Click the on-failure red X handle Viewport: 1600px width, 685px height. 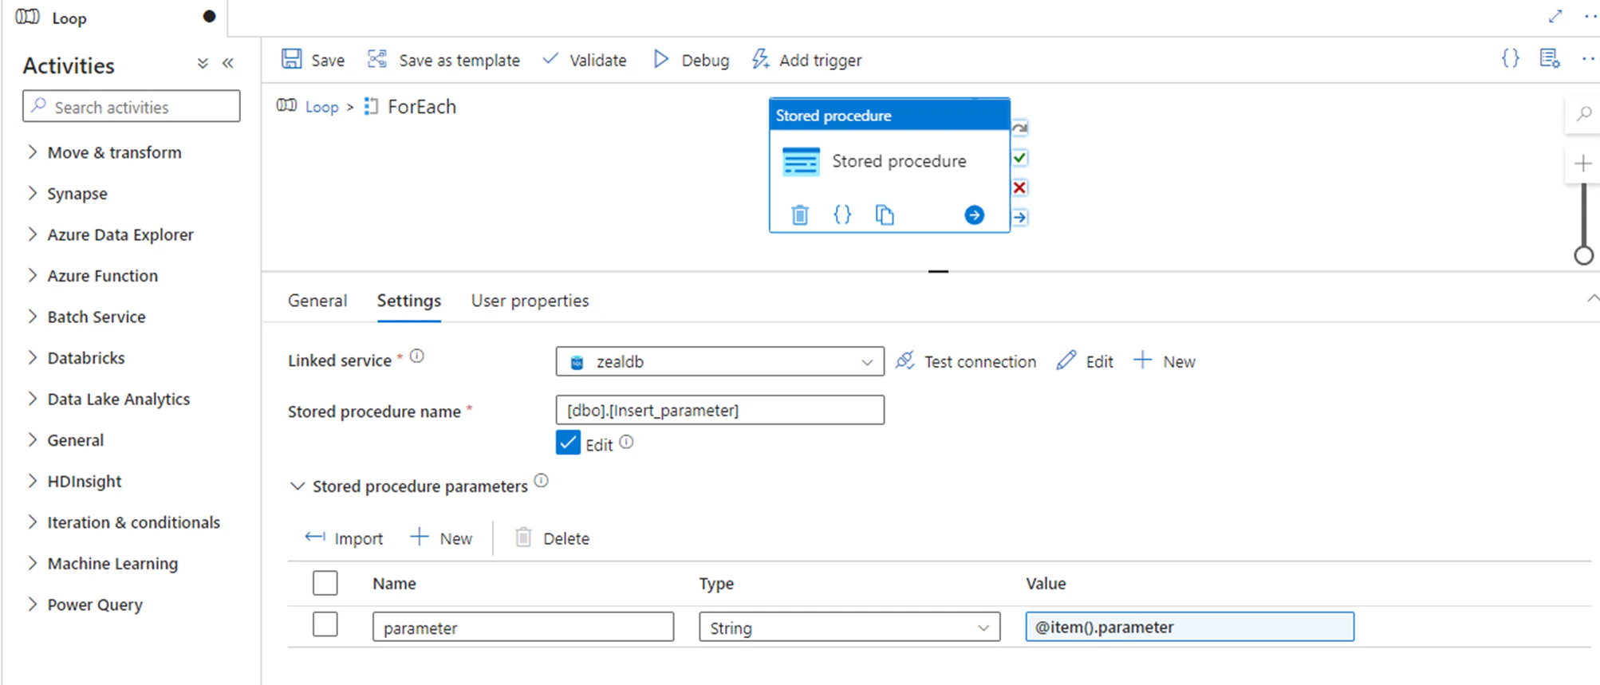pos(1019,187)
